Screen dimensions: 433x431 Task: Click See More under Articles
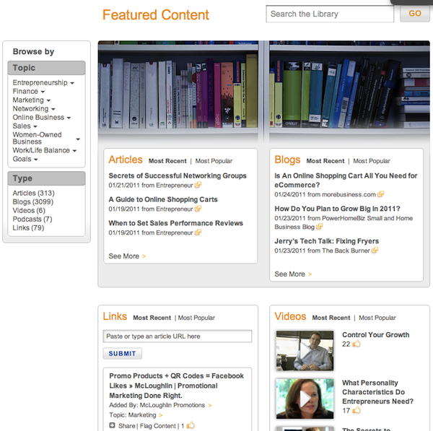(123, 256)
